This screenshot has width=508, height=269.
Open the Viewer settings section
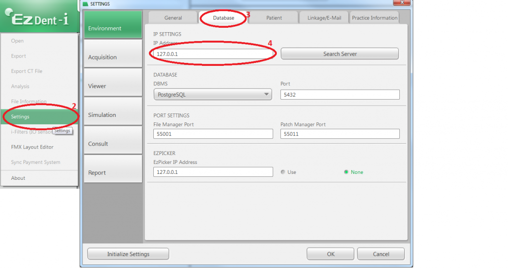[x=113, y=82]
